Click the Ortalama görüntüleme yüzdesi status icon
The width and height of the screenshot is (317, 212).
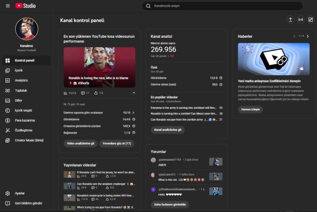coord(134,126)
